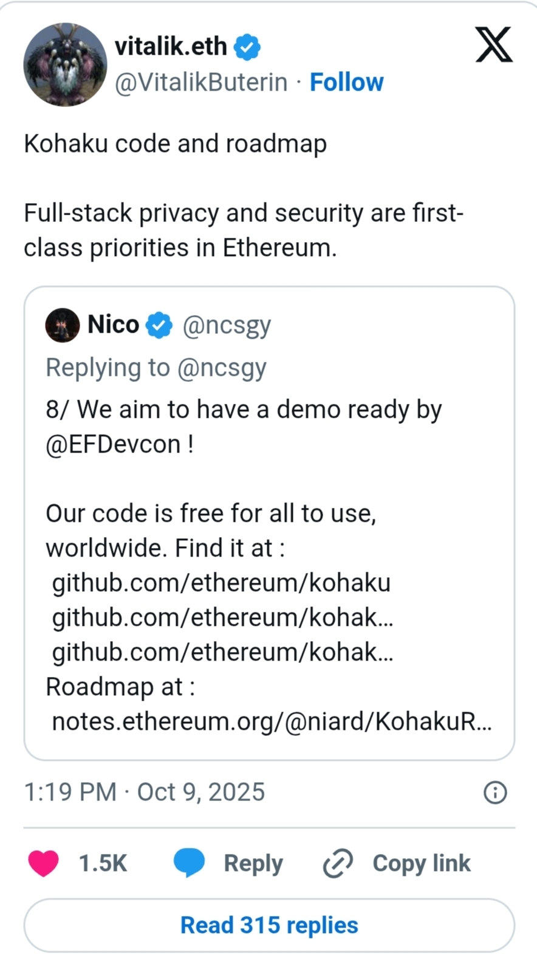Click vitalik.eth's blue verified badge
Image resolution: width=537 pixels, height=972 pixels.
pos(247,47)
